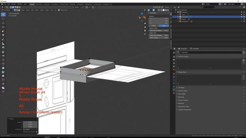The width and height of the screenshot is (246, 138).
Task: Open outliner filter funnel icon
Action: (240, 7)
